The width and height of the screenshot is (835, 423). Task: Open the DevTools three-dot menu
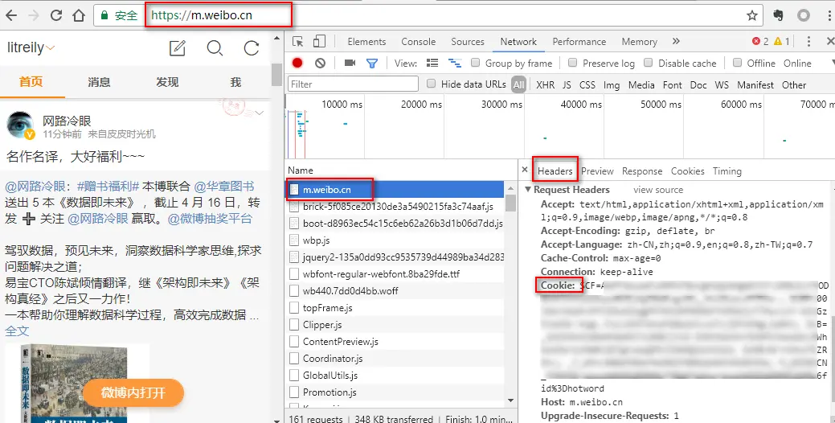(x=809, y=42)
